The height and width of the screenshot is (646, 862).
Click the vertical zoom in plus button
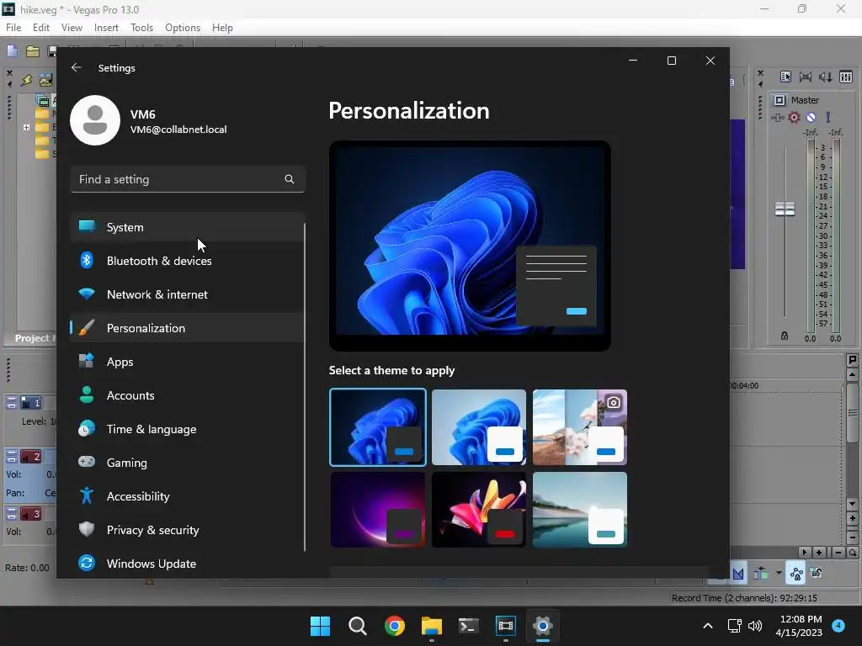(853, 518)
